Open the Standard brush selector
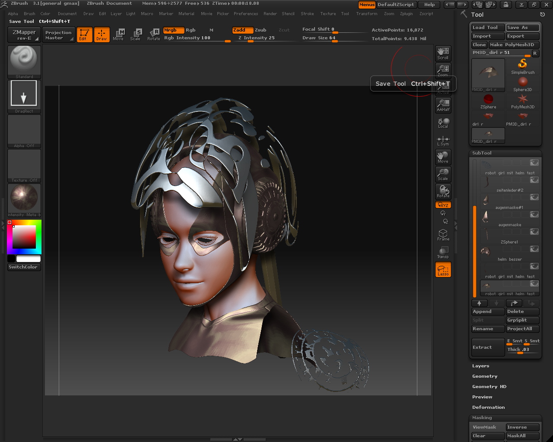This screenshot has width=553, height=442. [x=24, y=62]
